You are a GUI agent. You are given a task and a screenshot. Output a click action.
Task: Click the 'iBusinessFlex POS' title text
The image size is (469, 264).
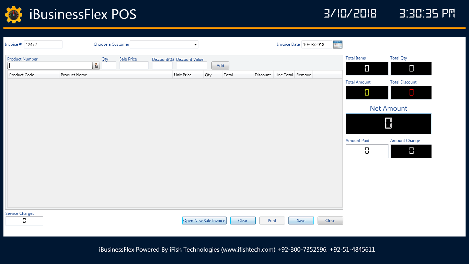pos(83,14)
